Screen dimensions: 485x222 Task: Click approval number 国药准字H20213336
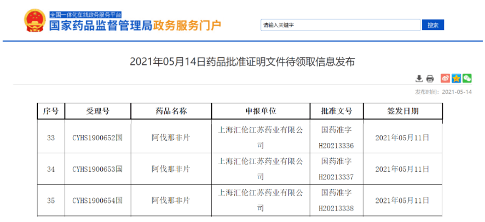(337, 138)
